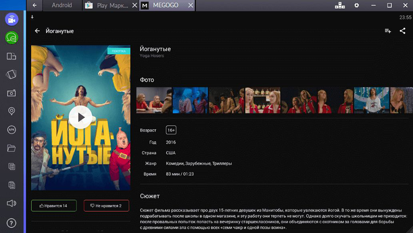The width and height of the screenshot is (413, 233).
Task: Click the Не нравится 2 dislike button
Action: (107, 206)
